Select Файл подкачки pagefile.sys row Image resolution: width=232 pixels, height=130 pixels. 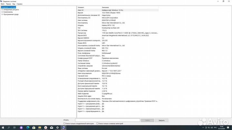click(118, 94)
